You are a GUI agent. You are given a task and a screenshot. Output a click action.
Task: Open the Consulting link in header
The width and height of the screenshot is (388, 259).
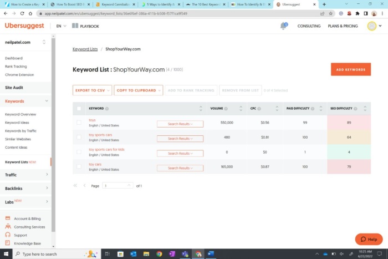point(309,26)
